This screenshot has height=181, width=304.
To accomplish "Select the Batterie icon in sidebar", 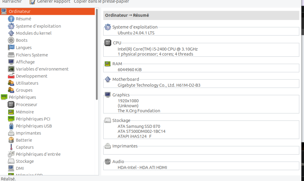I will pyautogui.click(x=11, y=140).
